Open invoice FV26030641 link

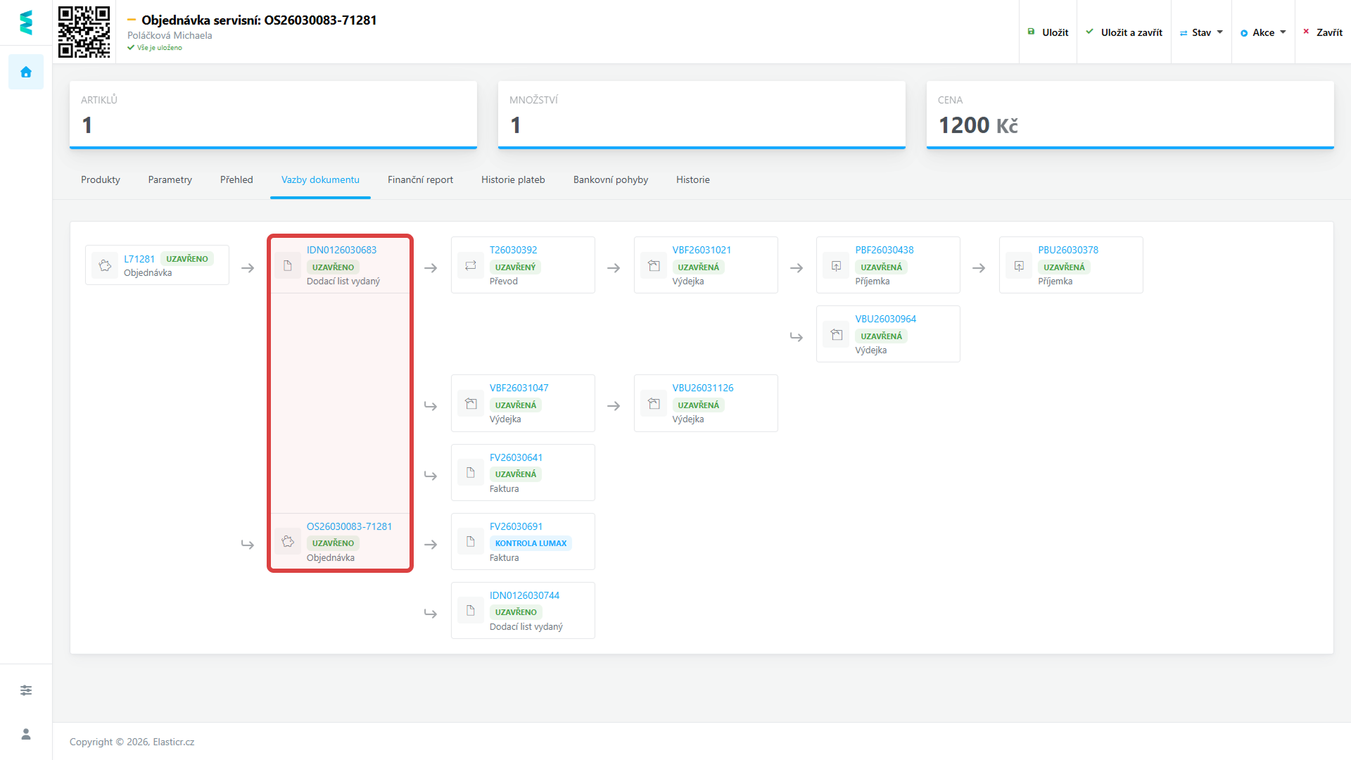click(516, 457)
